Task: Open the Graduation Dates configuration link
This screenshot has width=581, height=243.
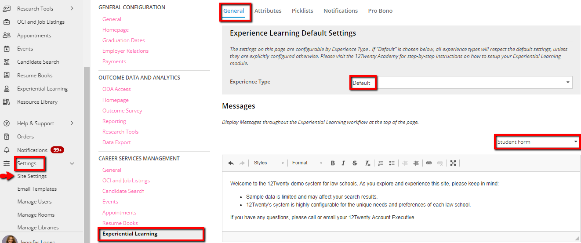Action: (123, 40)
